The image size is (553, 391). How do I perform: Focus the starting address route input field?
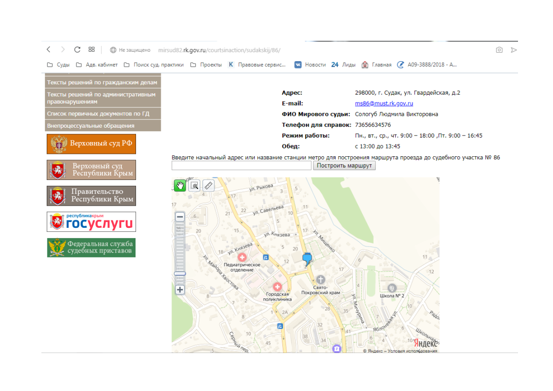[x=242, y=166]
